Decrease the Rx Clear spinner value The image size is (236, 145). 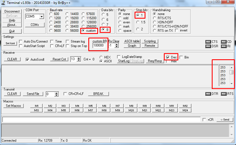117,47
